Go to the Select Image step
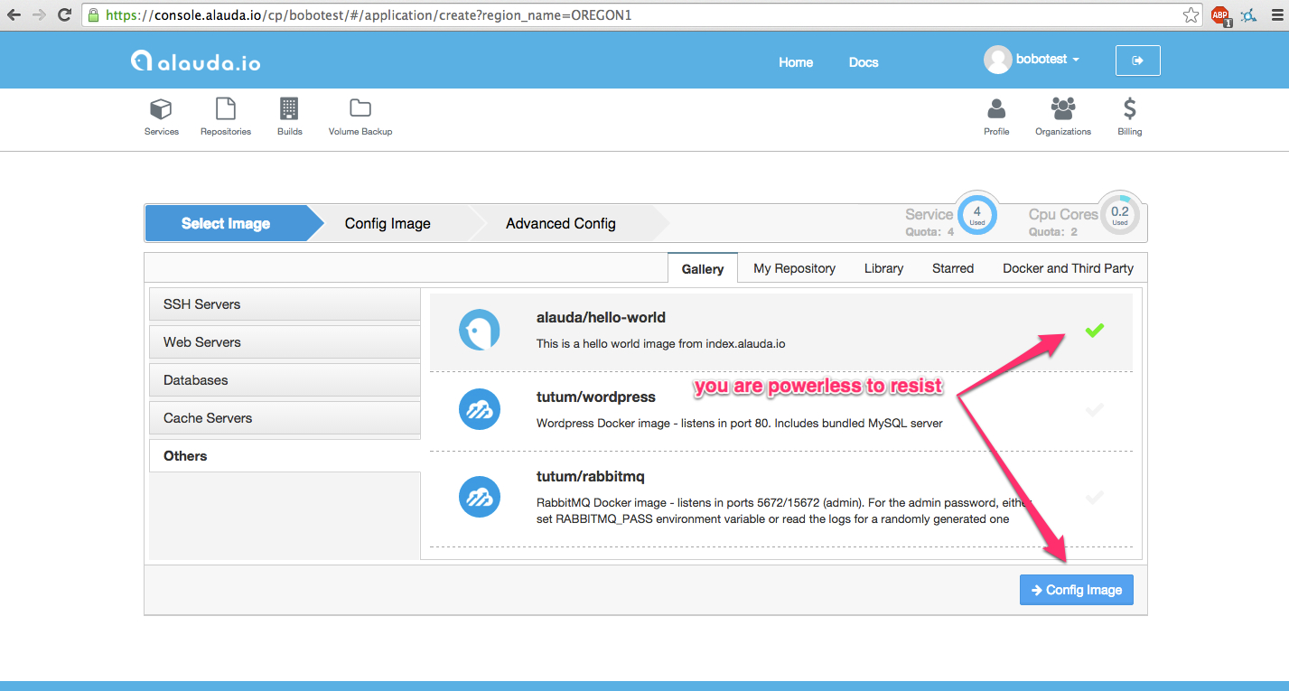Image resolution: width=1289 pixels, height=691 pixels. click(226, 223)
